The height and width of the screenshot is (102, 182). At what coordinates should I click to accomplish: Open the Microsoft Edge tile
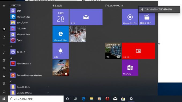click(x=60, y=34)
